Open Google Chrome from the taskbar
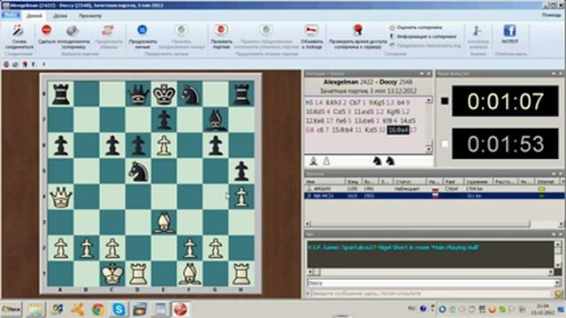The width and height of the screenshot is (566, 318). coord(98,309)
